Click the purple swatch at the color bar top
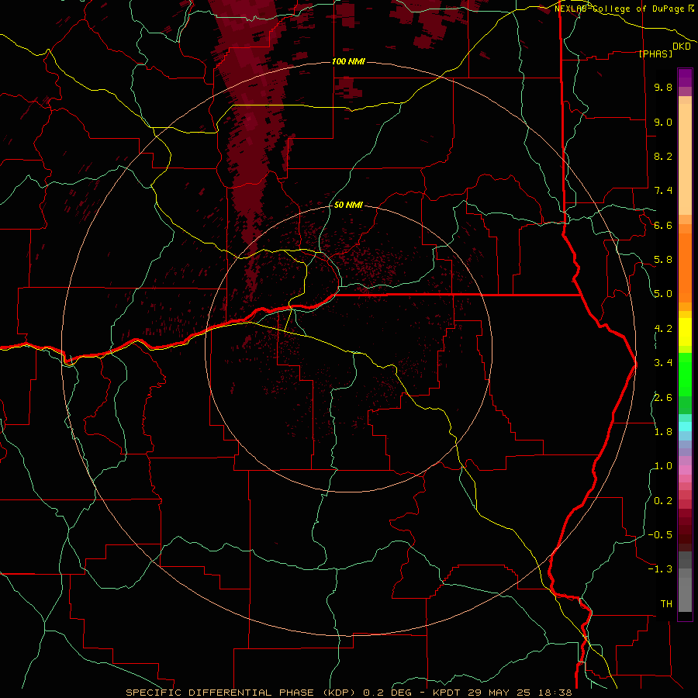The height and width of the screenshot is (698, 698). (x=685, y=78)
